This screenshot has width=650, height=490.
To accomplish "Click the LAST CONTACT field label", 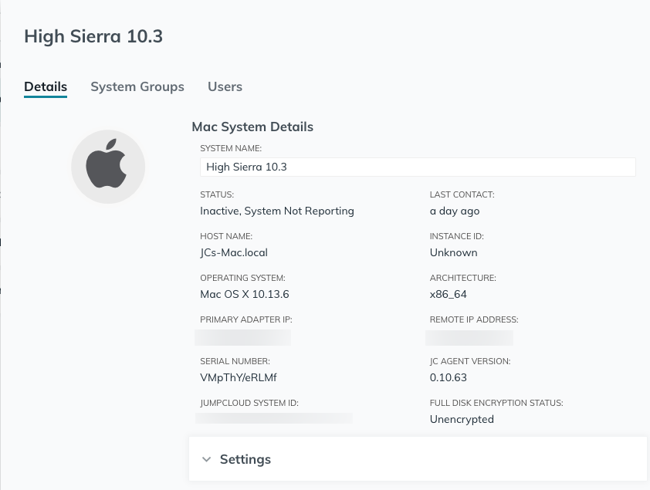I will tap(462, 194).
